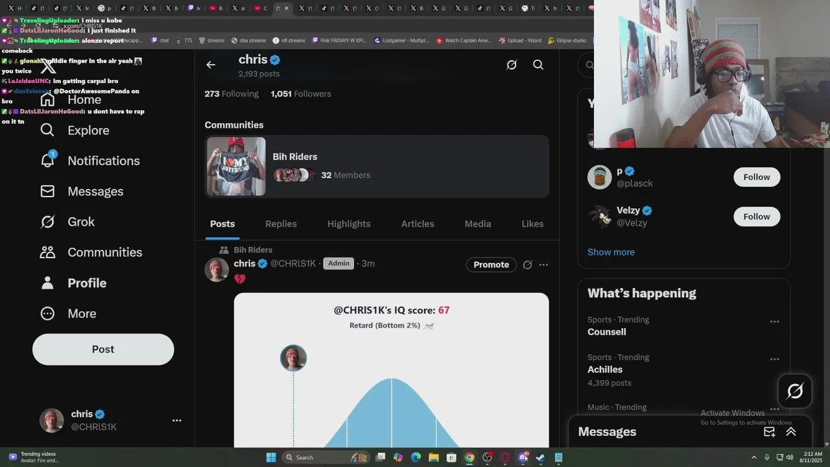Open Grok icon in profile header
The width and height of the screenshot is (830, 467).
tap(512, 65)
